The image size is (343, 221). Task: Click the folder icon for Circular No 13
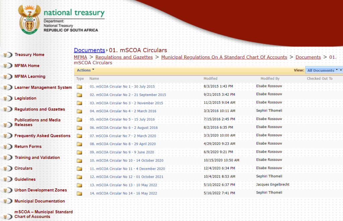point(79,185)
